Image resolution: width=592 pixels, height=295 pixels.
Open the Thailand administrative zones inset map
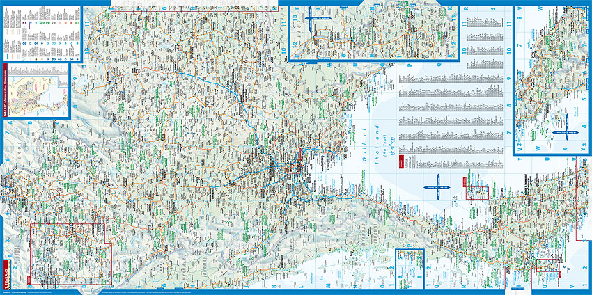(36, 90)
